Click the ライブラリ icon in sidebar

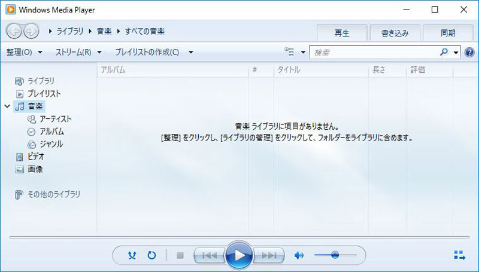pyautogui.click(x=20, y=81)
